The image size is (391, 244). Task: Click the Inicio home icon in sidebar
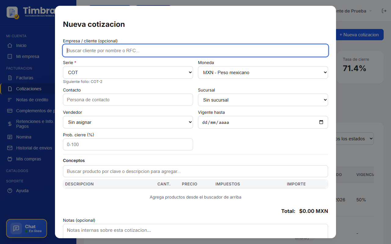click(x=10, y=45)
